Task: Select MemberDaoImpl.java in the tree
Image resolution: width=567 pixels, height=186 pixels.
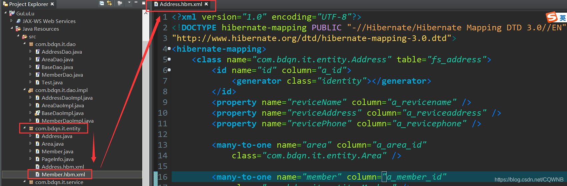Action: (x=68, y=121)
